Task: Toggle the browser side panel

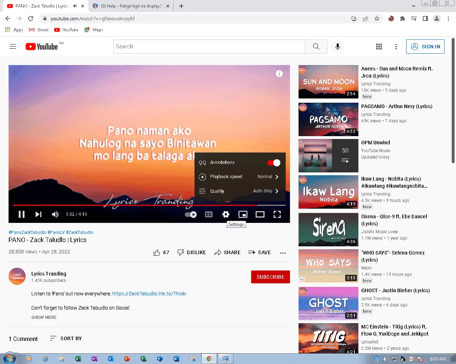Action: 425,18
